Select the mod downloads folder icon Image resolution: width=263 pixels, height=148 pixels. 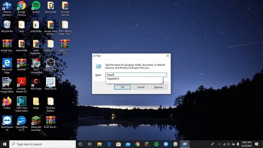tap(36, 47)
